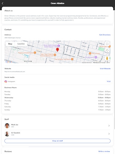Click the Instagram logo icon
The image size is (115, 154).
pyautogui.click(x=6, y=82)
